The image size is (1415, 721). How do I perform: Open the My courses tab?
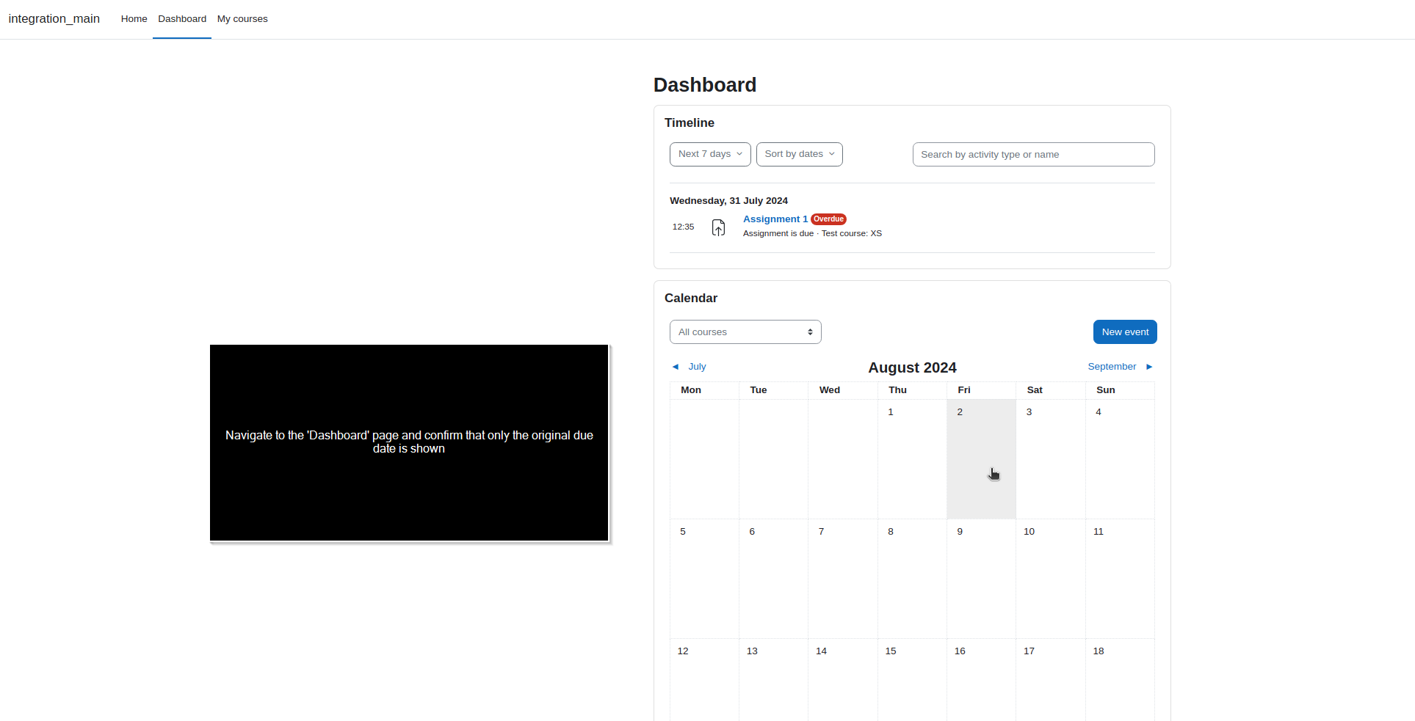tap(242, 19)
